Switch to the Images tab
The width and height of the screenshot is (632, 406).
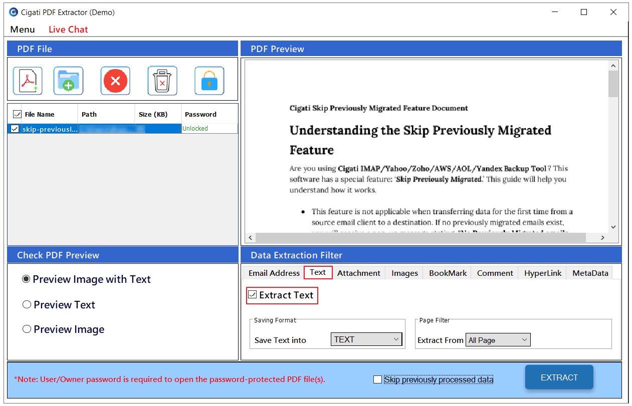[x=404, y=273]
